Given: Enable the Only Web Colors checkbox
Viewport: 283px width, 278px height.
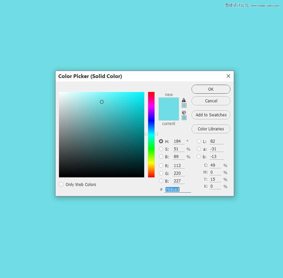Looking at the screenshot, I should click(x=61, y=184).
